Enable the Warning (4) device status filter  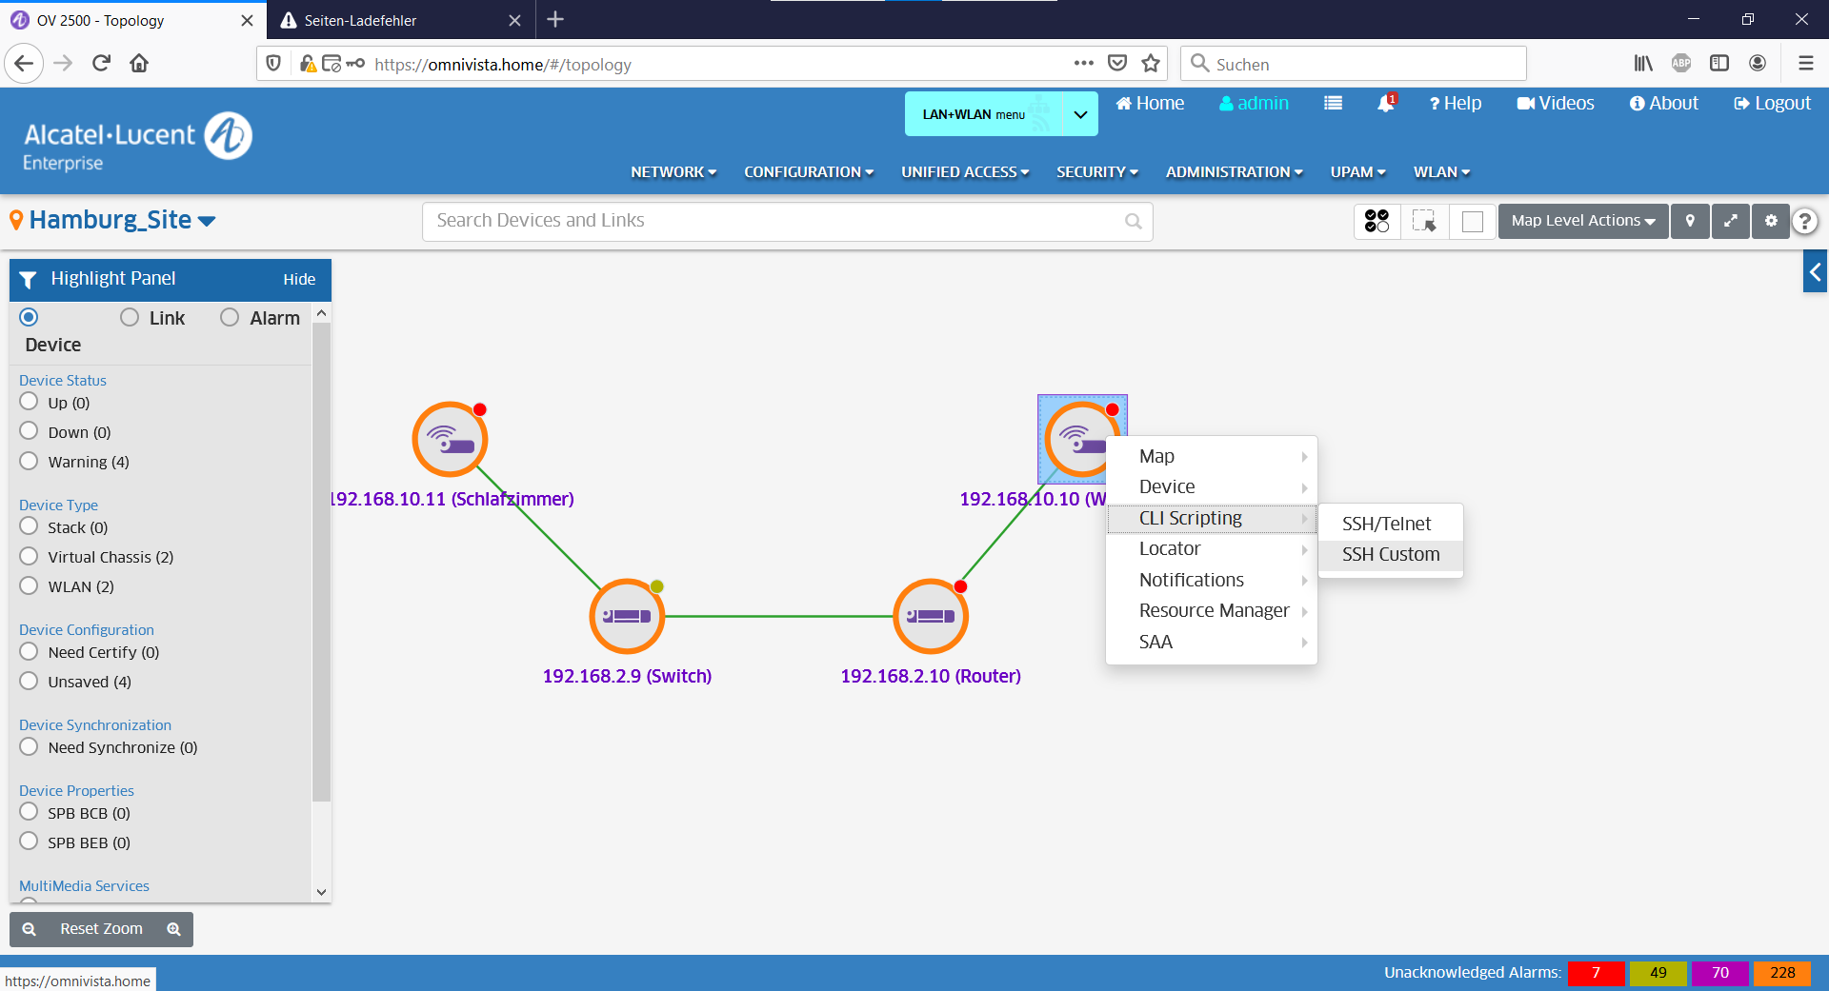30,462
